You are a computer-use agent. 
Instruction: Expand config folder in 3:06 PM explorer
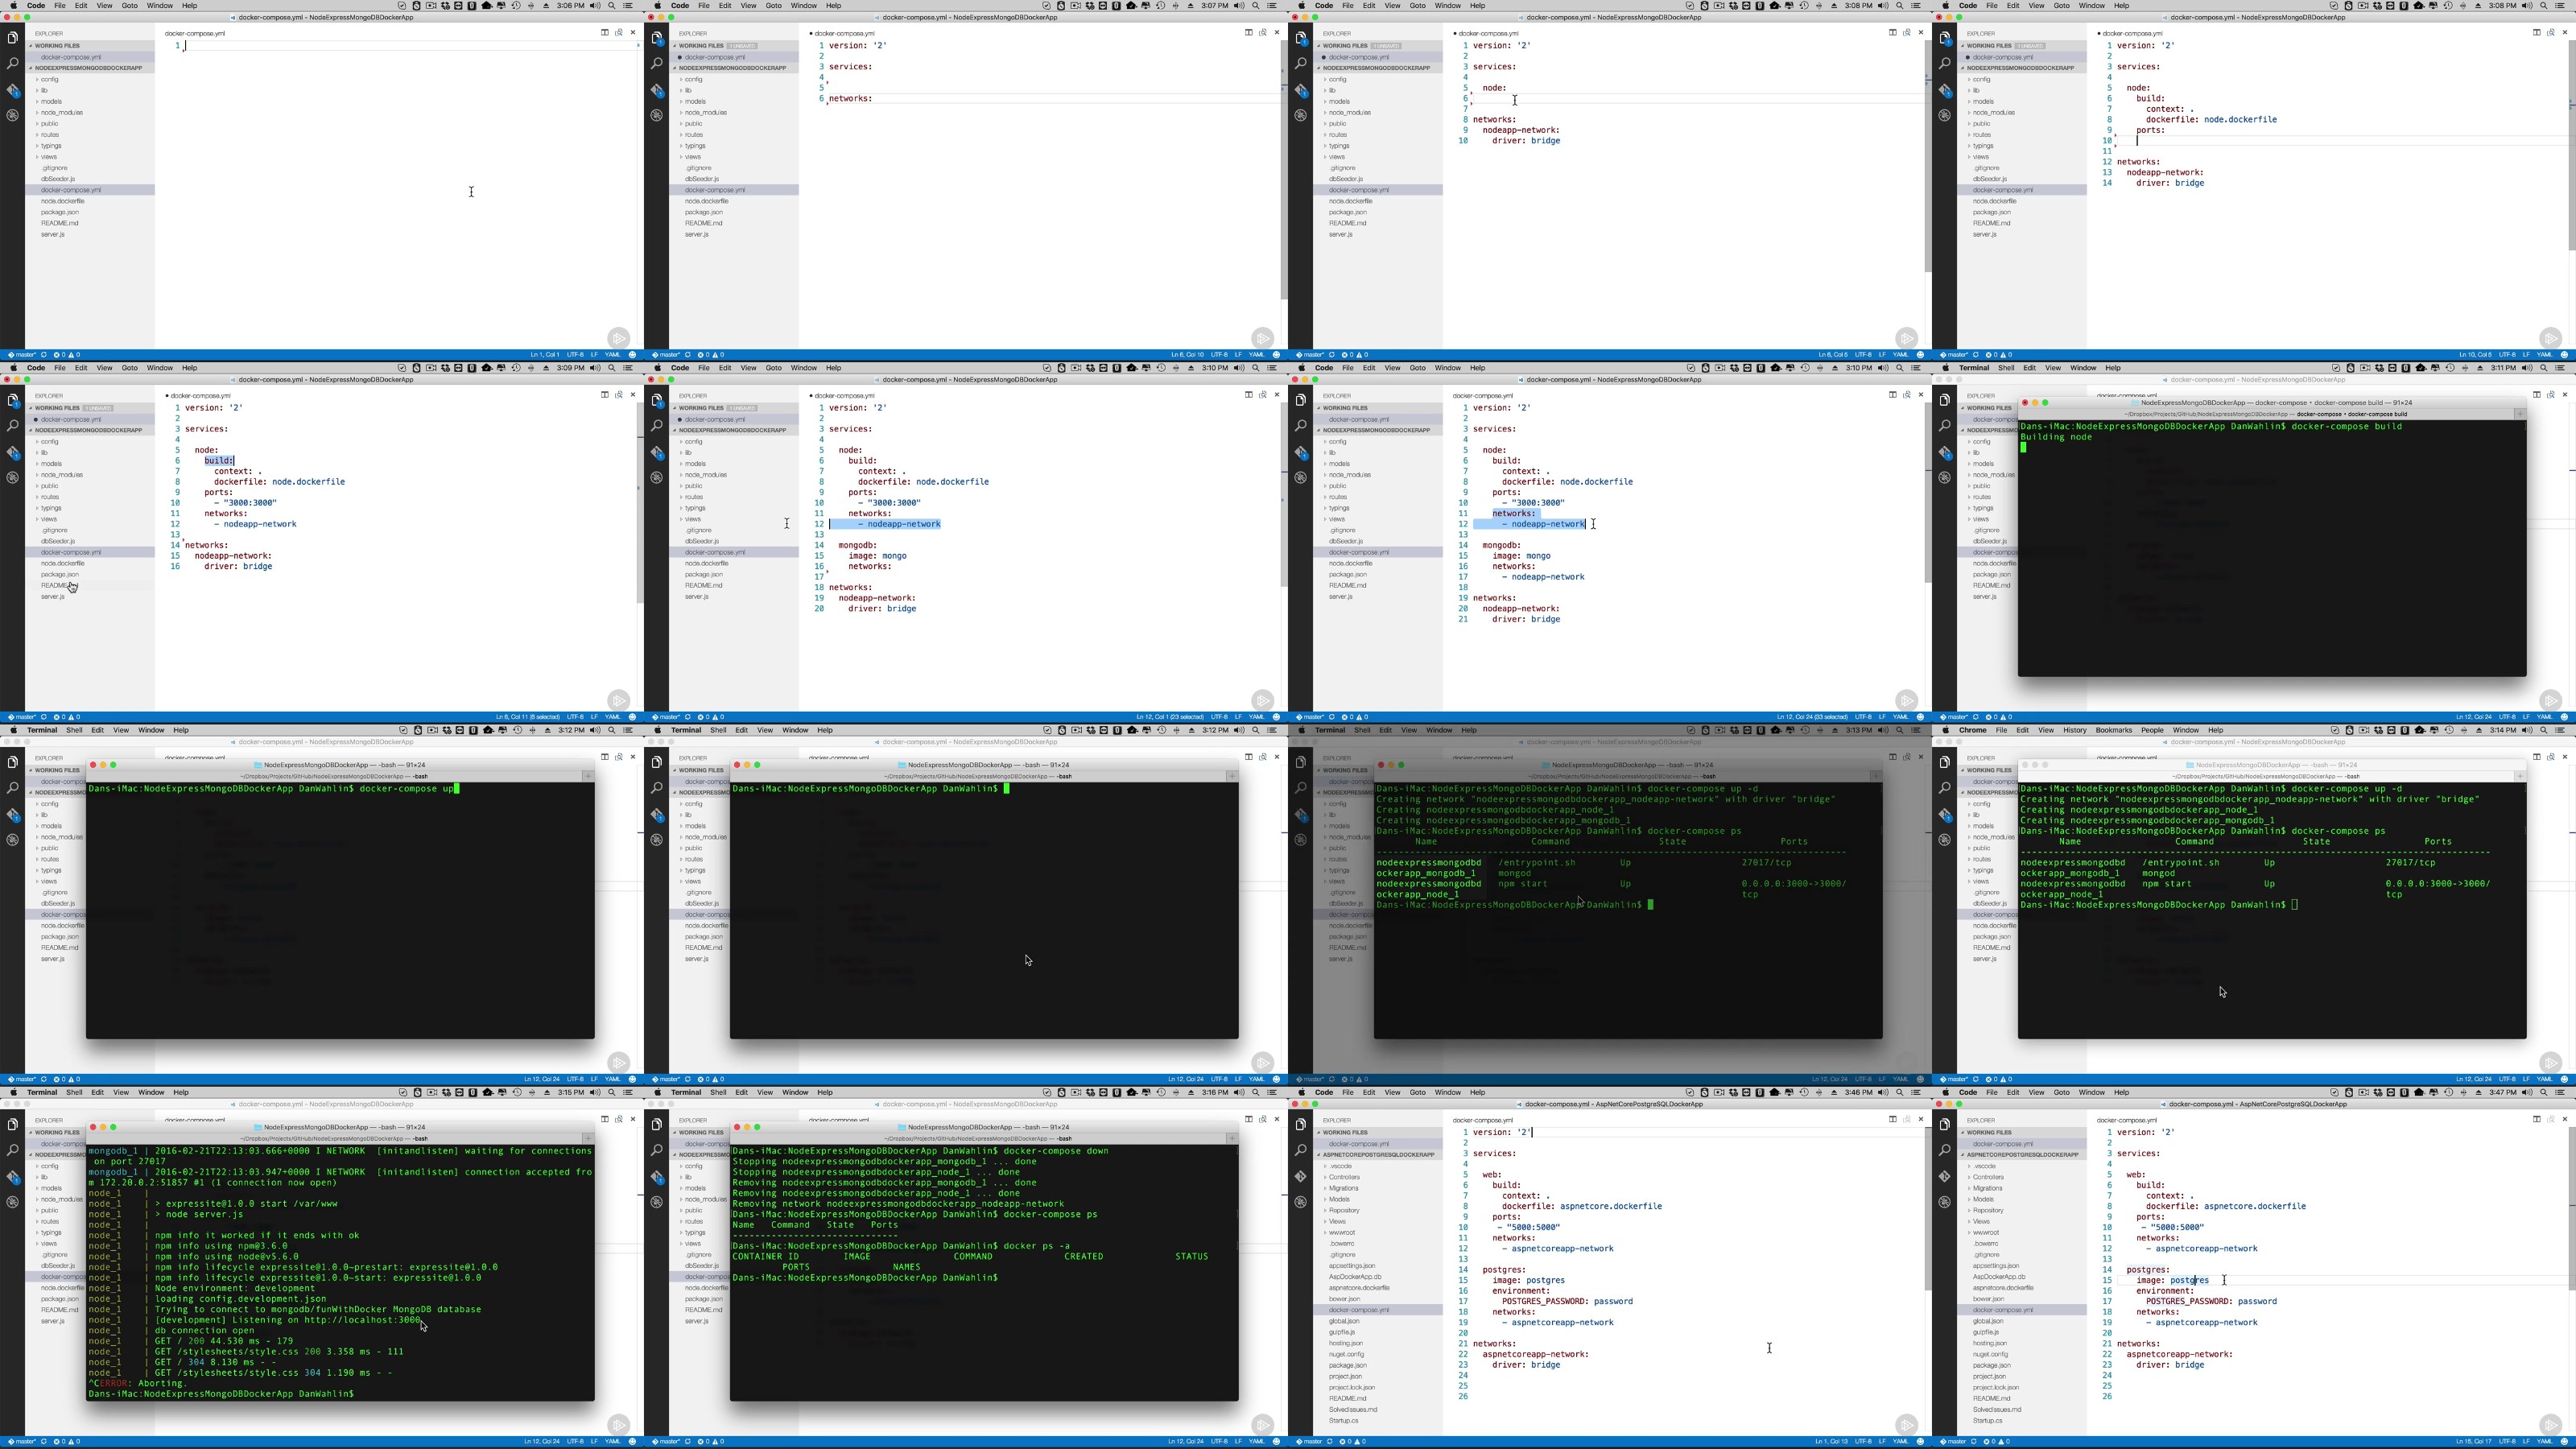point(48,79)
